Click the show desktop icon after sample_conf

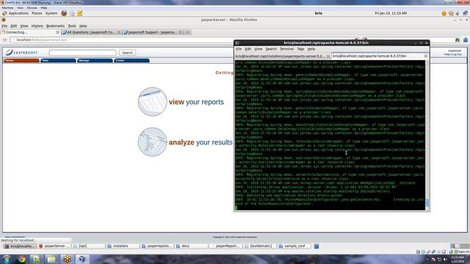coord(317,246)
